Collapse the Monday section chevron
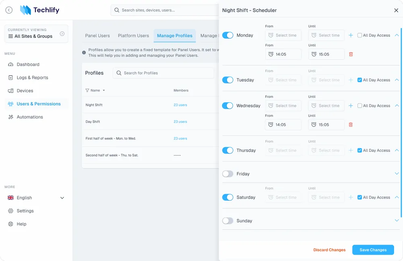The image size is (403, 261). [397, 35]
